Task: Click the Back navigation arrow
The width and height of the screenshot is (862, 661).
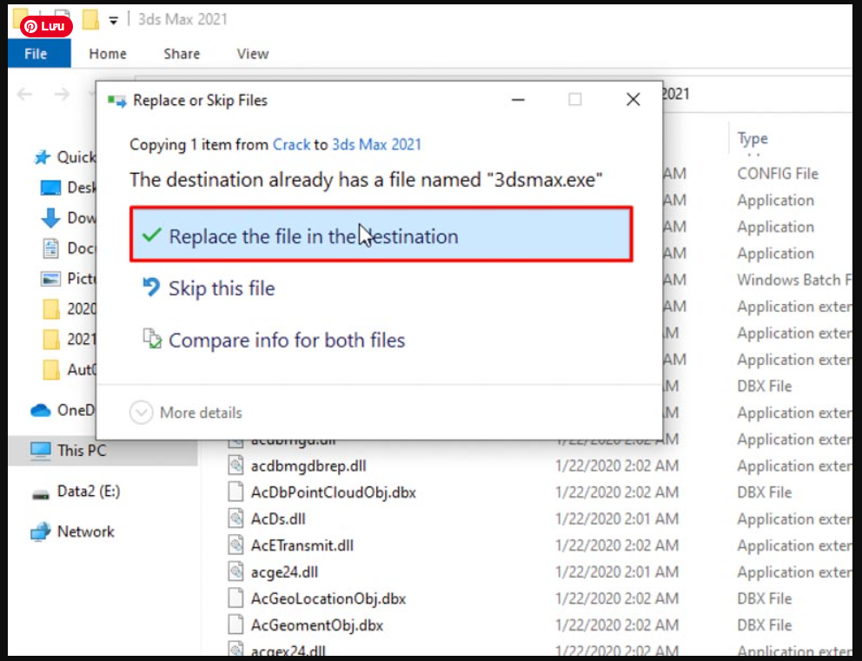Action: coord(25,94)
